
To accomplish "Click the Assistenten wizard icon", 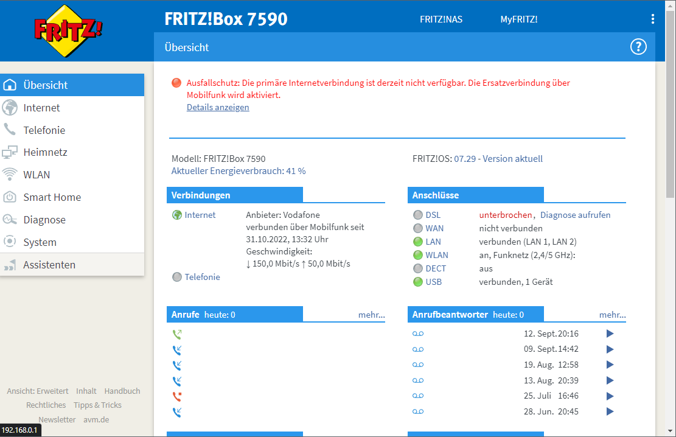I will click(x=10, y=264).
